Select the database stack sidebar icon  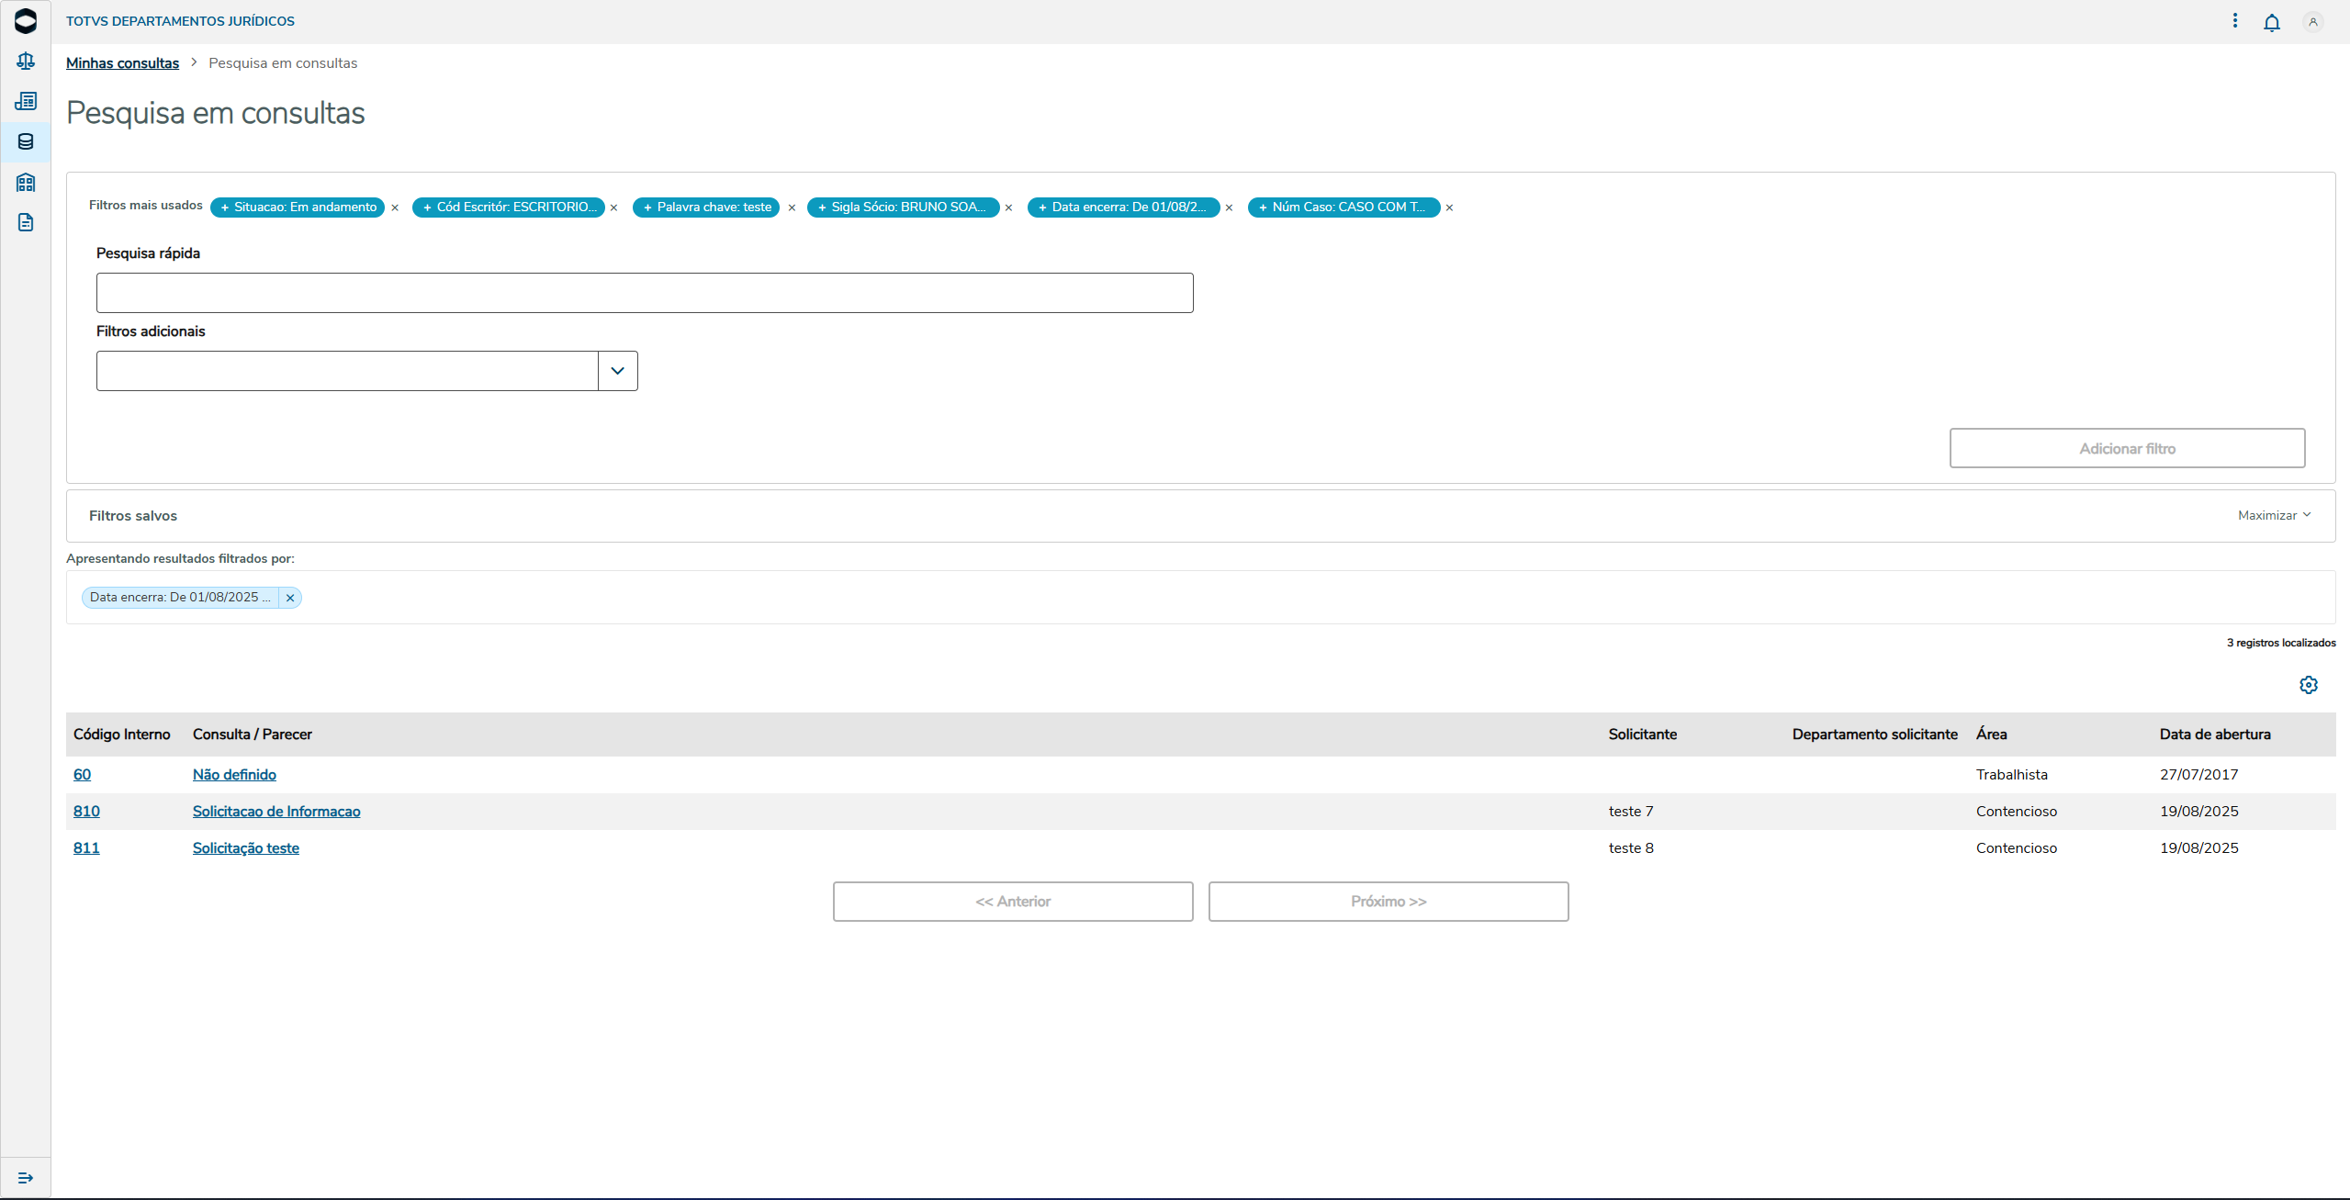(26, 141)
